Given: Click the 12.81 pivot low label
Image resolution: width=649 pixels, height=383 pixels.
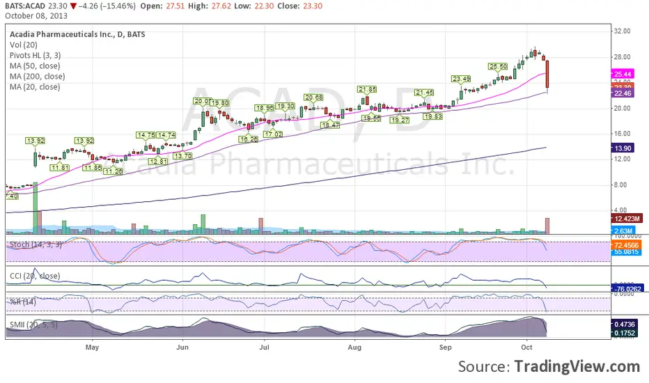Looking at the screenshot, I should pos(158,162).
